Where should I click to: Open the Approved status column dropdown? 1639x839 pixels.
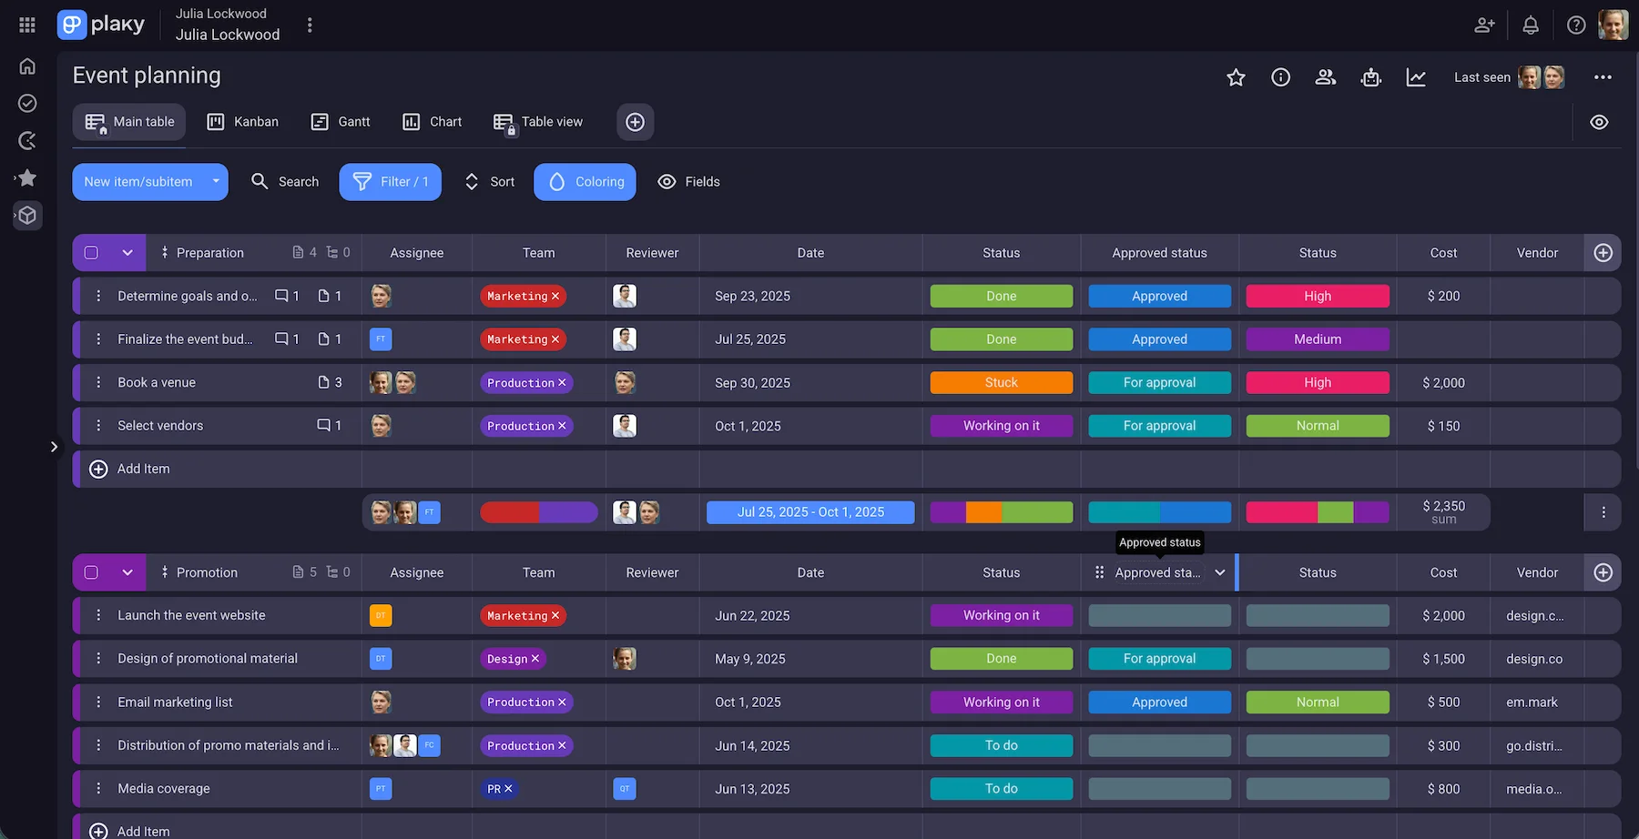(1220, 572)
